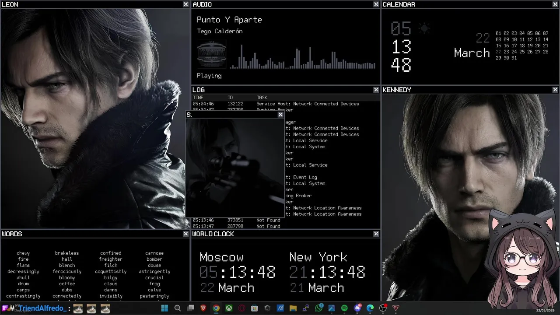Click the word chewy in WORDS
The width and height of the screenshot is (560, 315).
[x=23, y=253]
